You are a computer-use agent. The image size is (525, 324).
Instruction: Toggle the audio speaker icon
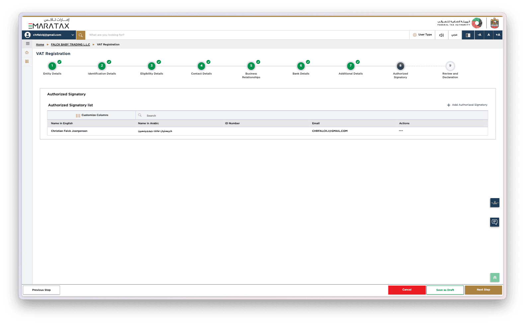coord(441,35)
